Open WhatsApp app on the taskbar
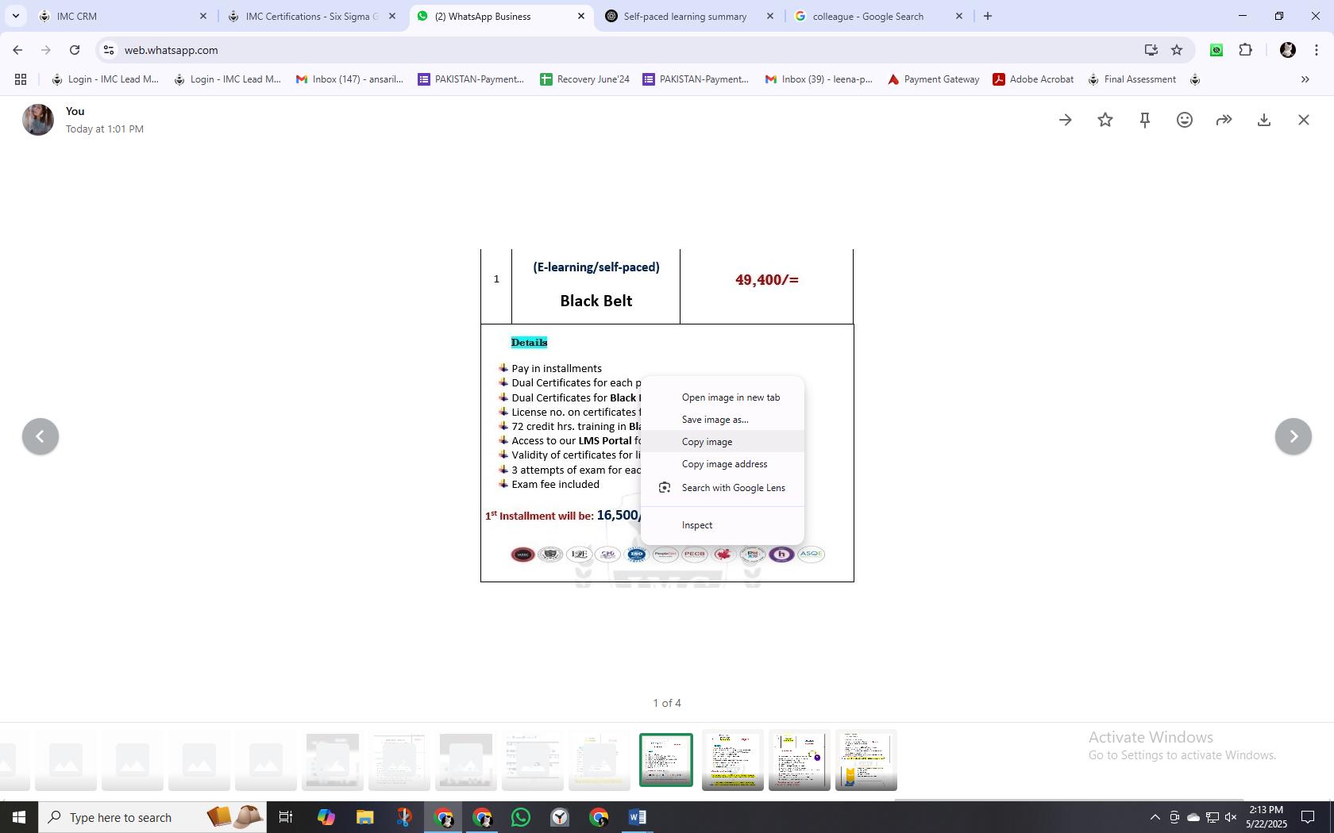The width and height of the screenshot is (1334, 833). [521, 817]
